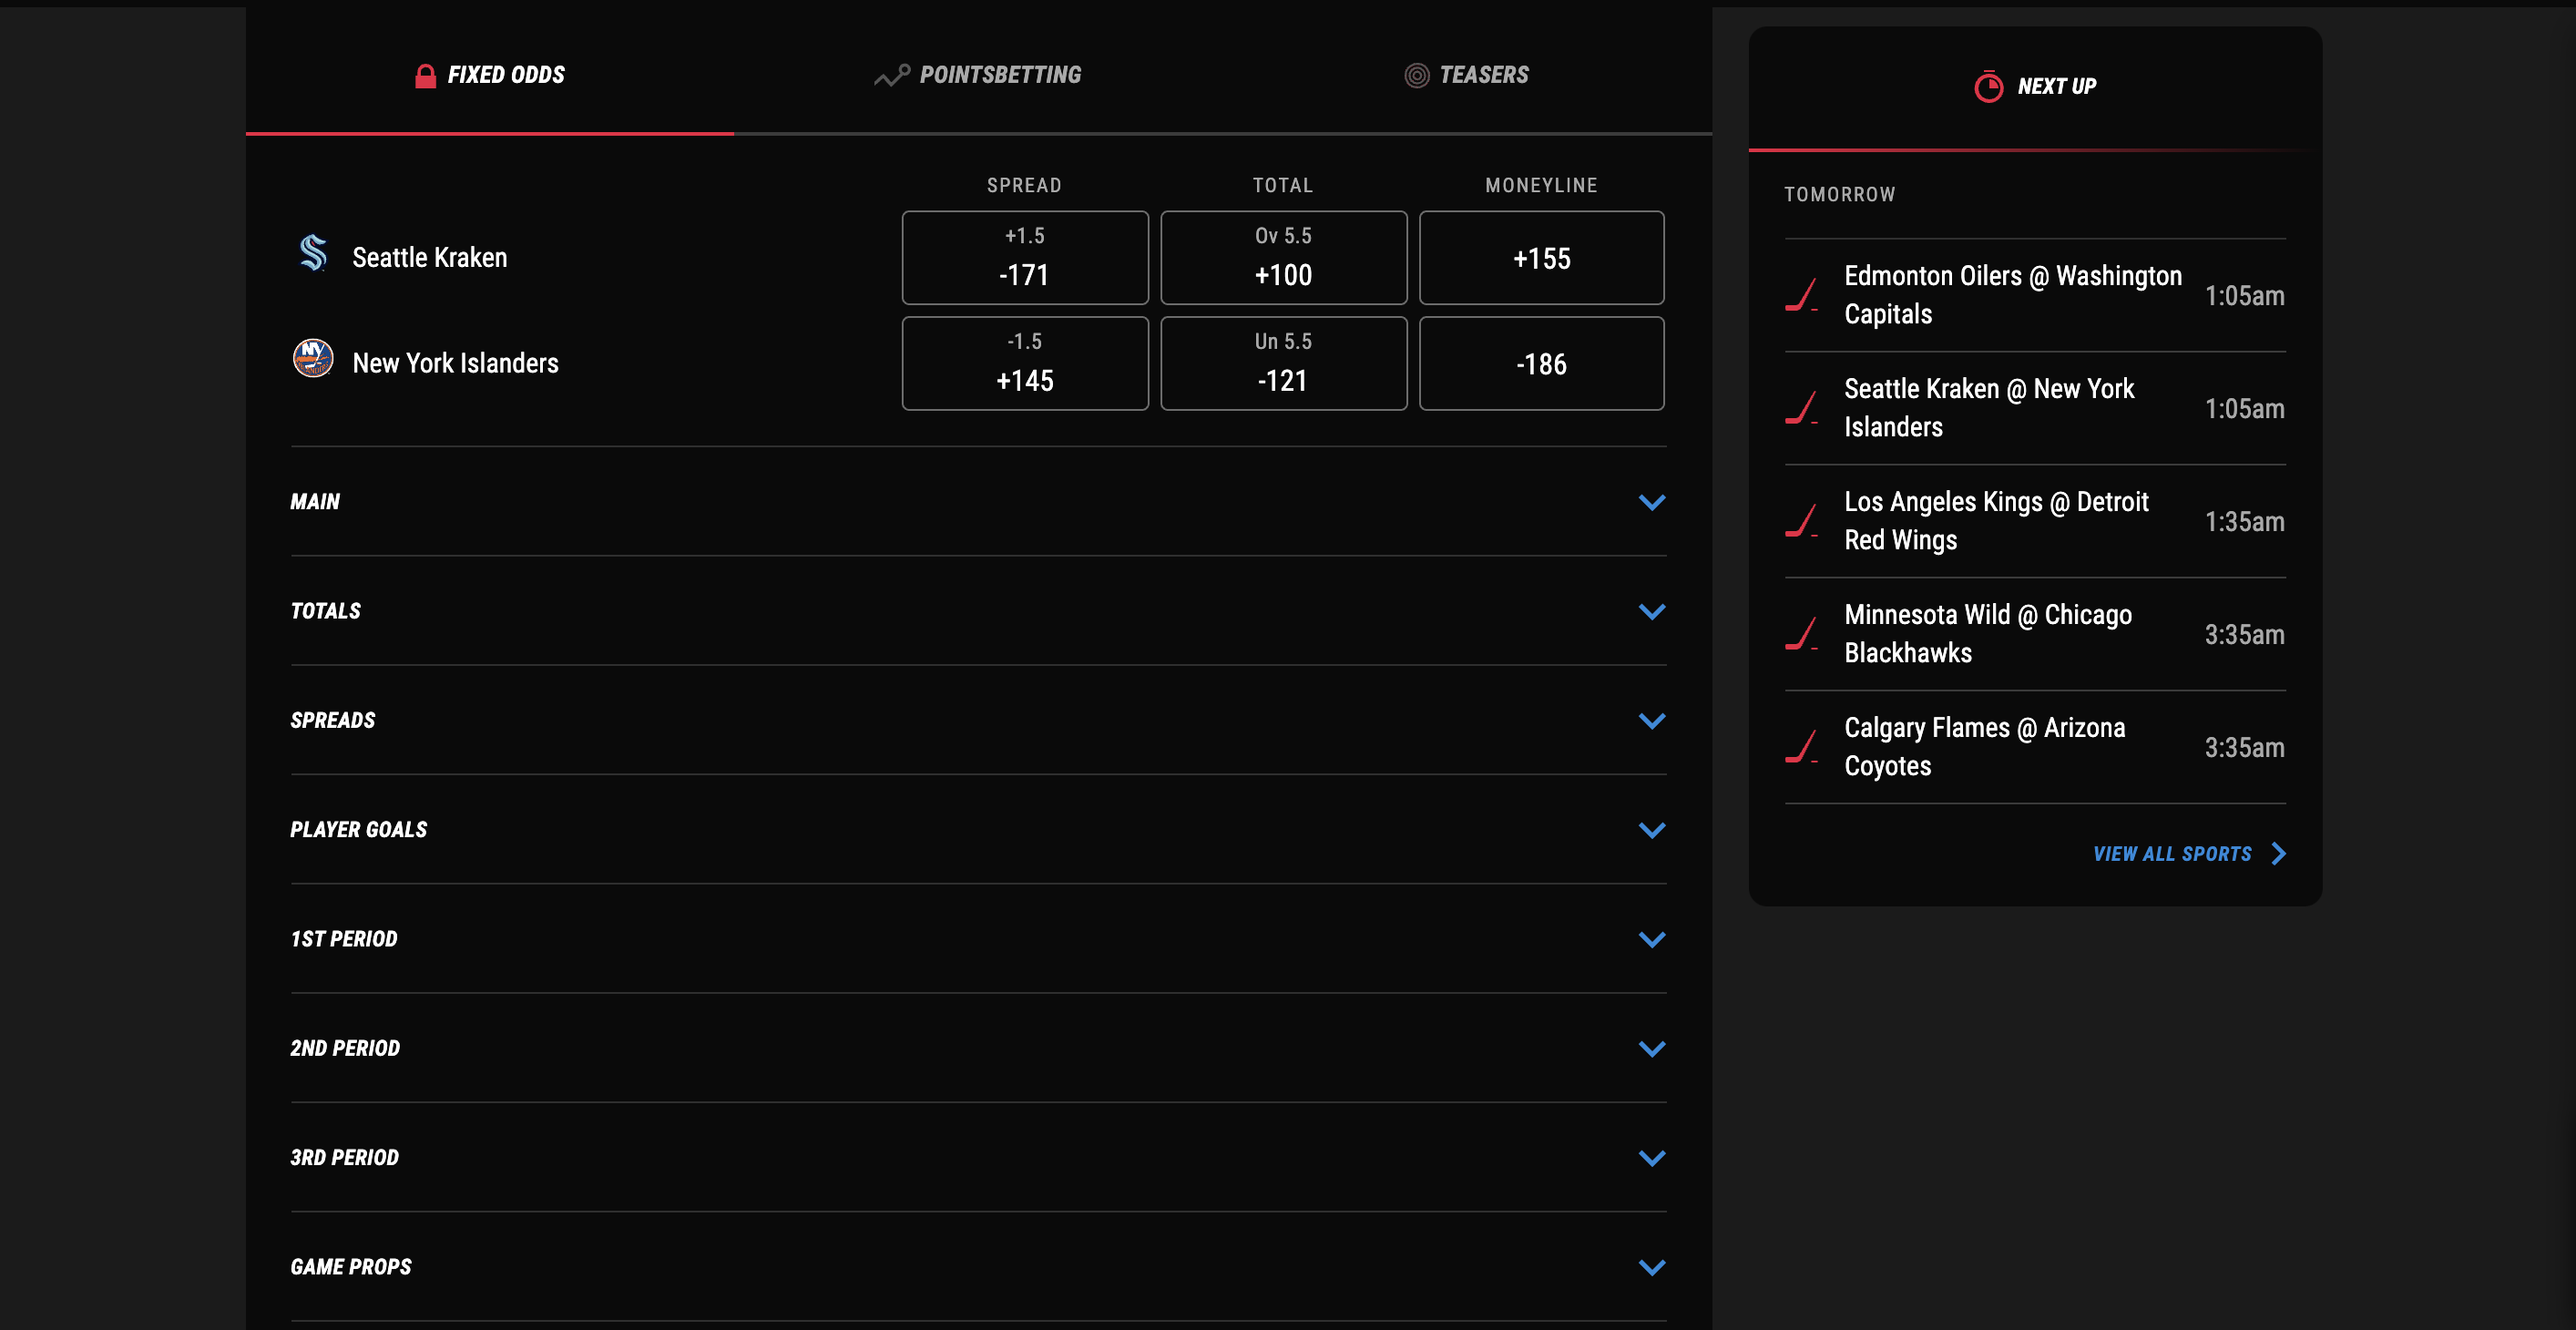This screenshot has height=1330, width=2576.
Task: Select Seattle Kraken +1.5 spread at -171
Action: (1025, 258)
